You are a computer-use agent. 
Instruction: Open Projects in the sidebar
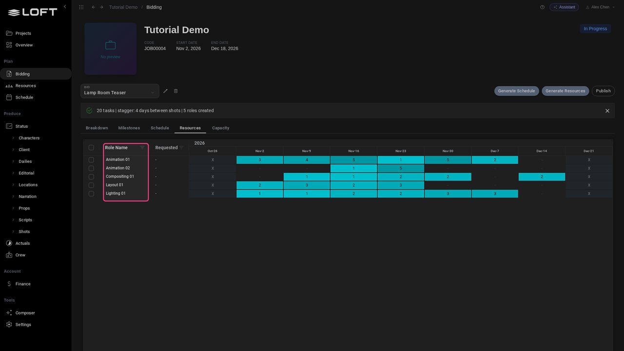point(36,33)
